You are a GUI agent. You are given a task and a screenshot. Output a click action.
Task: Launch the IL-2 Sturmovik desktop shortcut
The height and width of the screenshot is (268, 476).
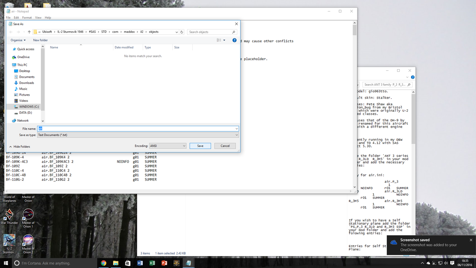pyautogui.click(x=9, y=244)
